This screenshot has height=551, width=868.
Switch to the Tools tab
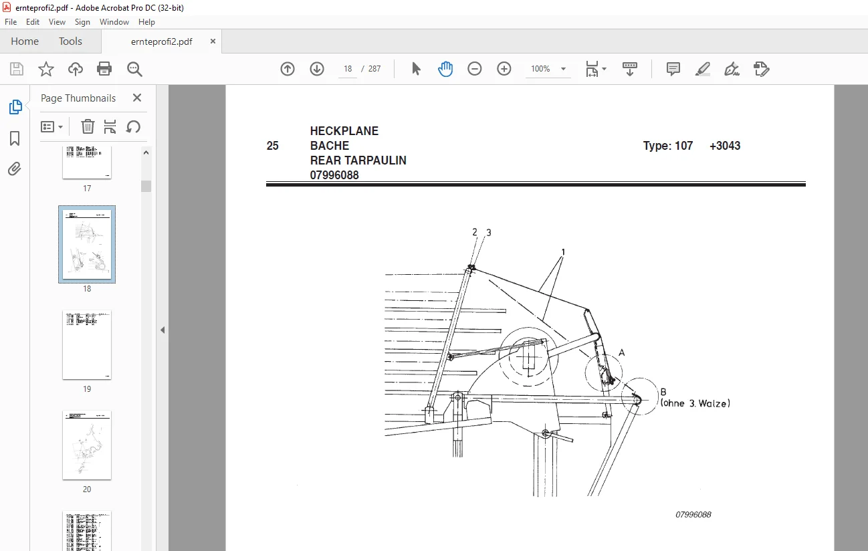coord(70,41)
